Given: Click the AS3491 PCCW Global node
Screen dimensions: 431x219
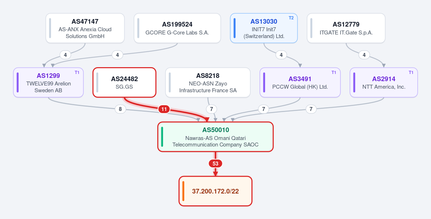Looking at the screenshot, I should pyautogui.click(x=300, y=82).
